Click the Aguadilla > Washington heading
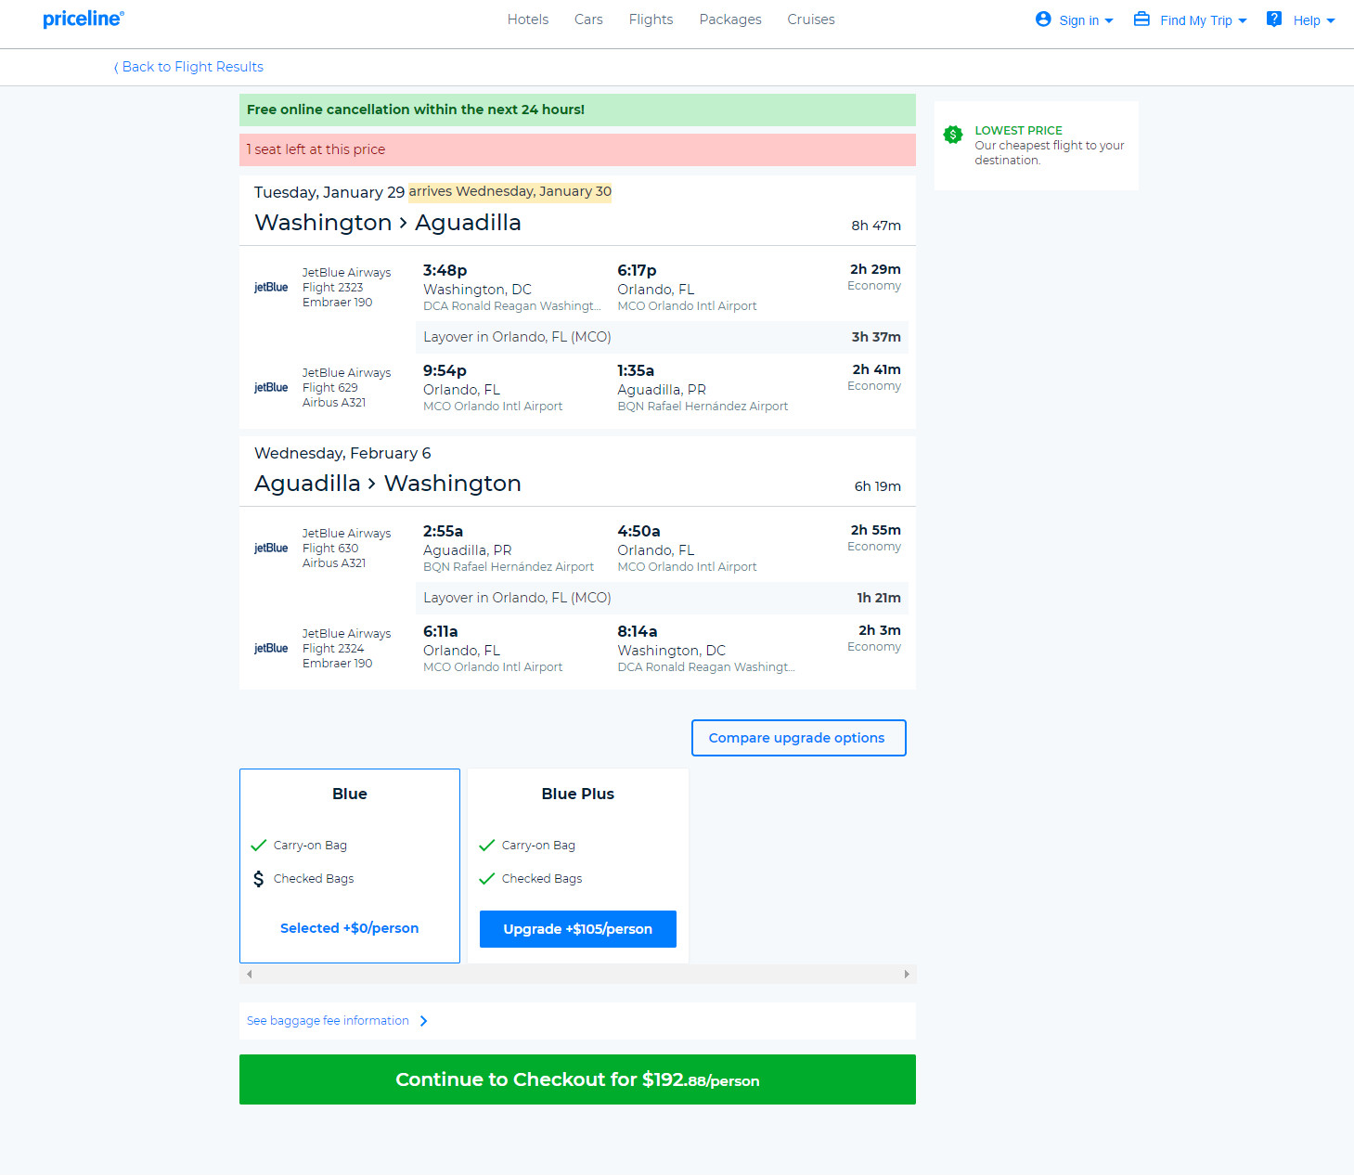The width and height of the screenshot is (1354, 1176). coord(388,484)
